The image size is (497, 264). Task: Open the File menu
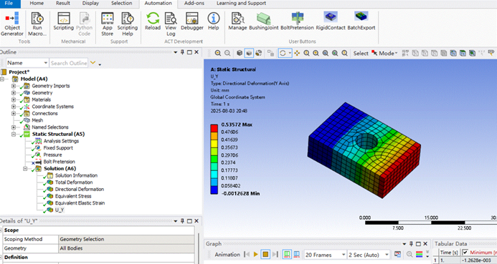(9, 3)
